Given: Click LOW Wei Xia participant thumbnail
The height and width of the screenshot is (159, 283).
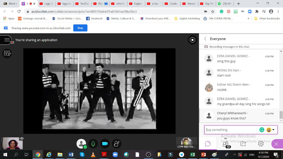Looking at the screenshot, I should 186,143.
